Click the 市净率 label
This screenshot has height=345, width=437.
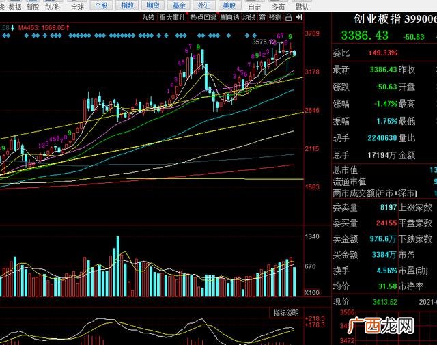(411, 286)
